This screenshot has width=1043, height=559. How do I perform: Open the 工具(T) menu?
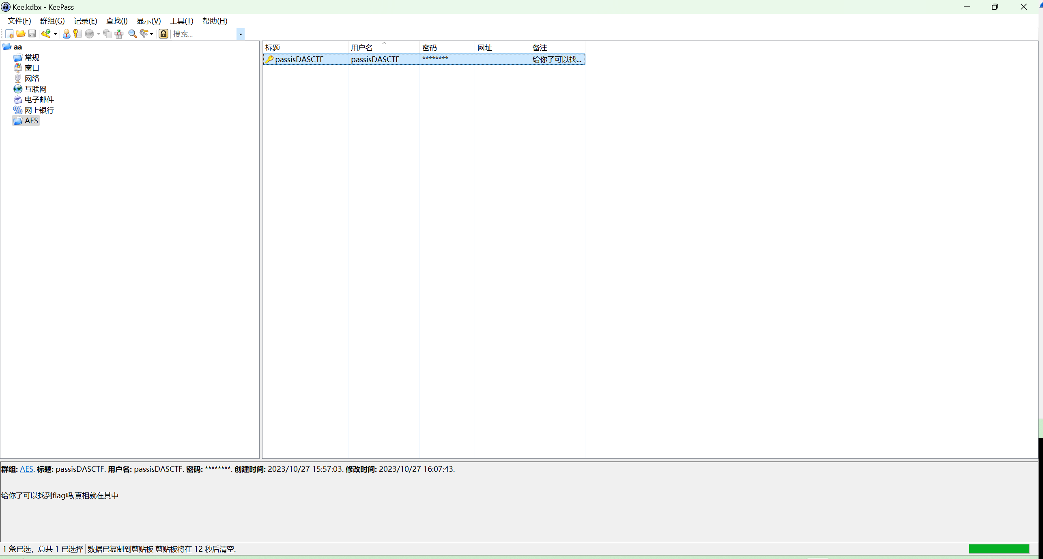tap(181, 21)
